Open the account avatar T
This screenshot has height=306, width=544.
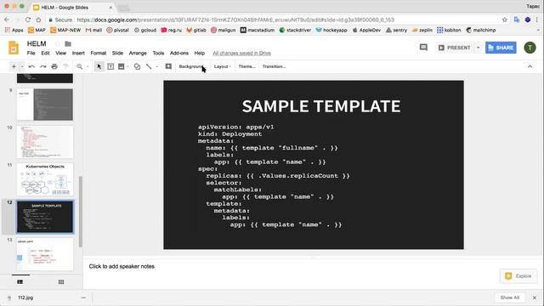tap(530, 48)
